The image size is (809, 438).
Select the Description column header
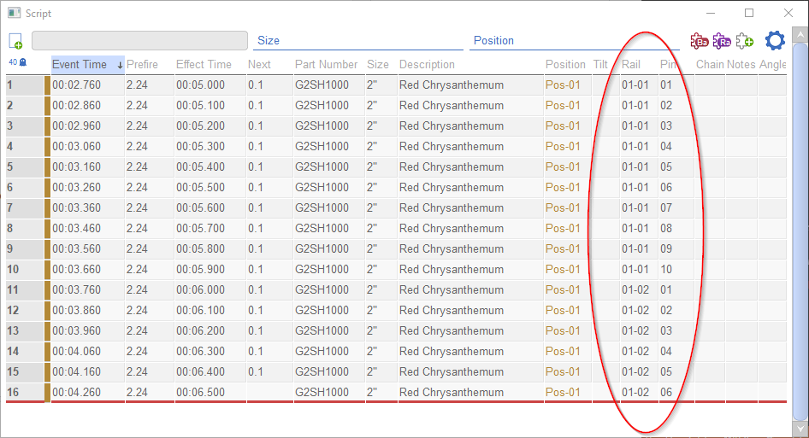(427, 65)
